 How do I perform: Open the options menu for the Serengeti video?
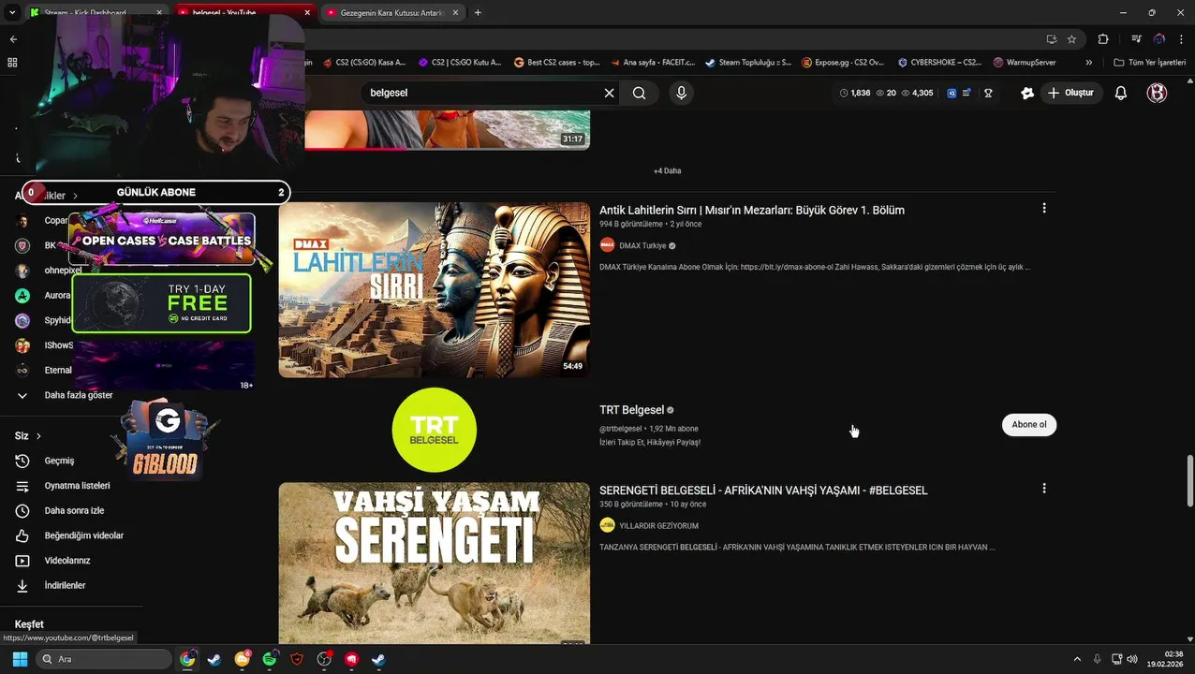(x=1044, y=489)
